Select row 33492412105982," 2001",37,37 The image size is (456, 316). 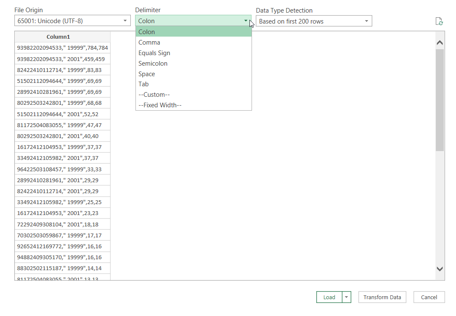pyautogui.click(x=62, y=158)
